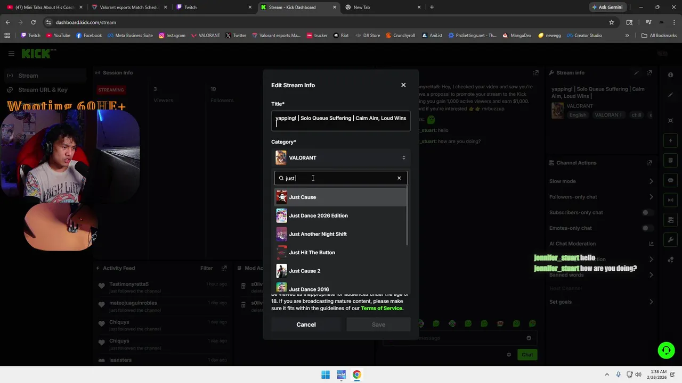
Task: Select Just Hit The Button category
Action: pyautogui.click(x=340, y=253)
